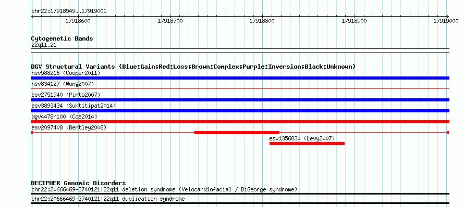This screenshot has height=207, width=464.
Task: Select the esv2751940 (Pinto2007) label
Action: tap(66, 95)
